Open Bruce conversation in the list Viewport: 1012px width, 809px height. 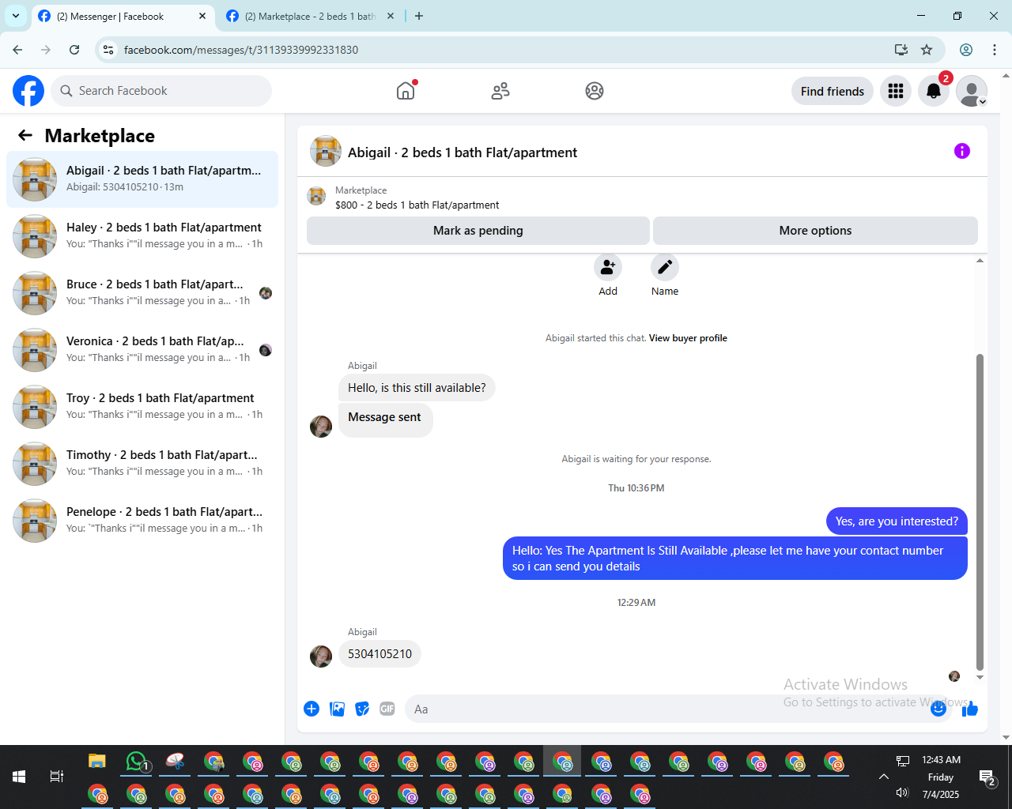click(142, 293)
